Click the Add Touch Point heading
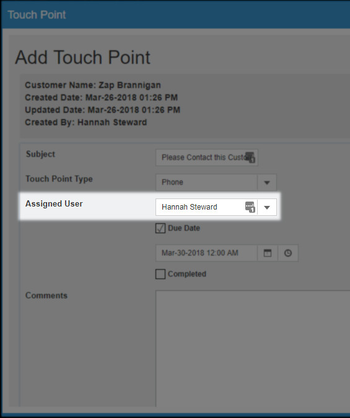 (x=82, y=57)
